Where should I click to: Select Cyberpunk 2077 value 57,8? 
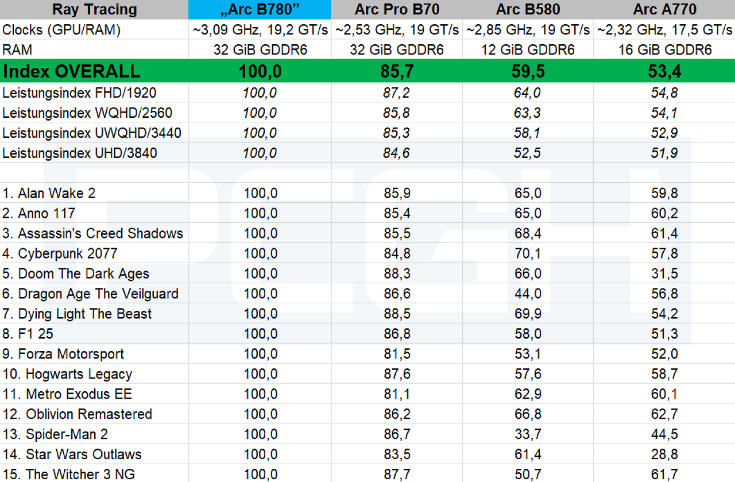point(664,253)
